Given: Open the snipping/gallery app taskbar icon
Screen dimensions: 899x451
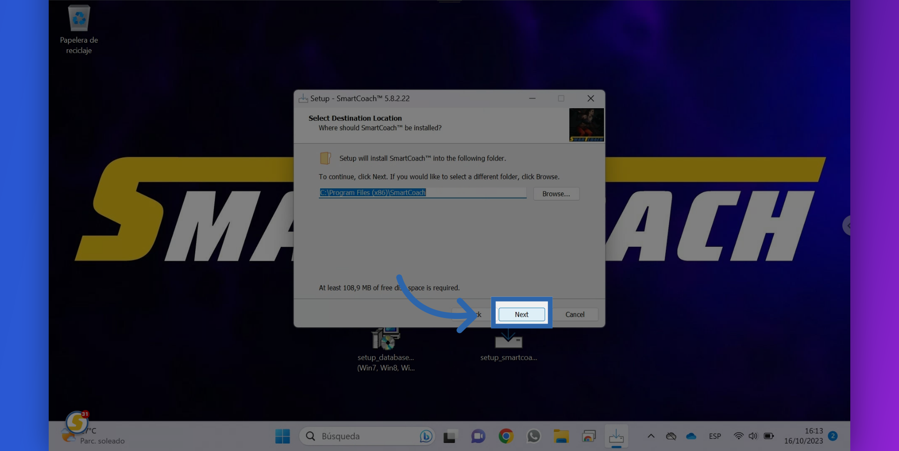Looking at the screenshot, I should pos(589,436).
